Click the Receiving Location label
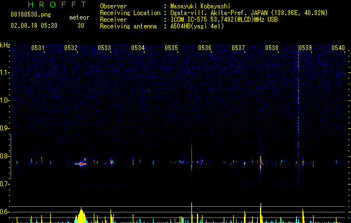 [130, 13]
